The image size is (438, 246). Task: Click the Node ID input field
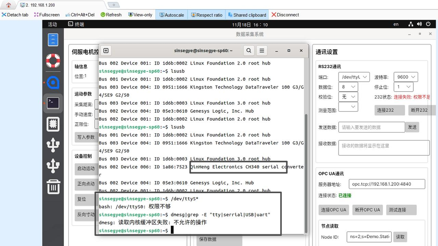[370, 236]
